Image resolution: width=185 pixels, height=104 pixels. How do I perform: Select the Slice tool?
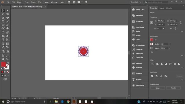click(x=8, y=55)
